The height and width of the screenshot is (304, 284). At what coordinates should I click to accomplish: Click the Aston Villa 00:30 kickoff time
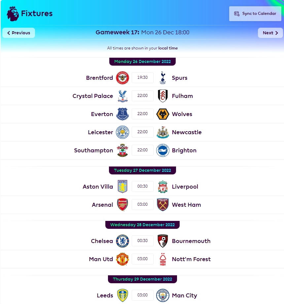pos(143,187)
